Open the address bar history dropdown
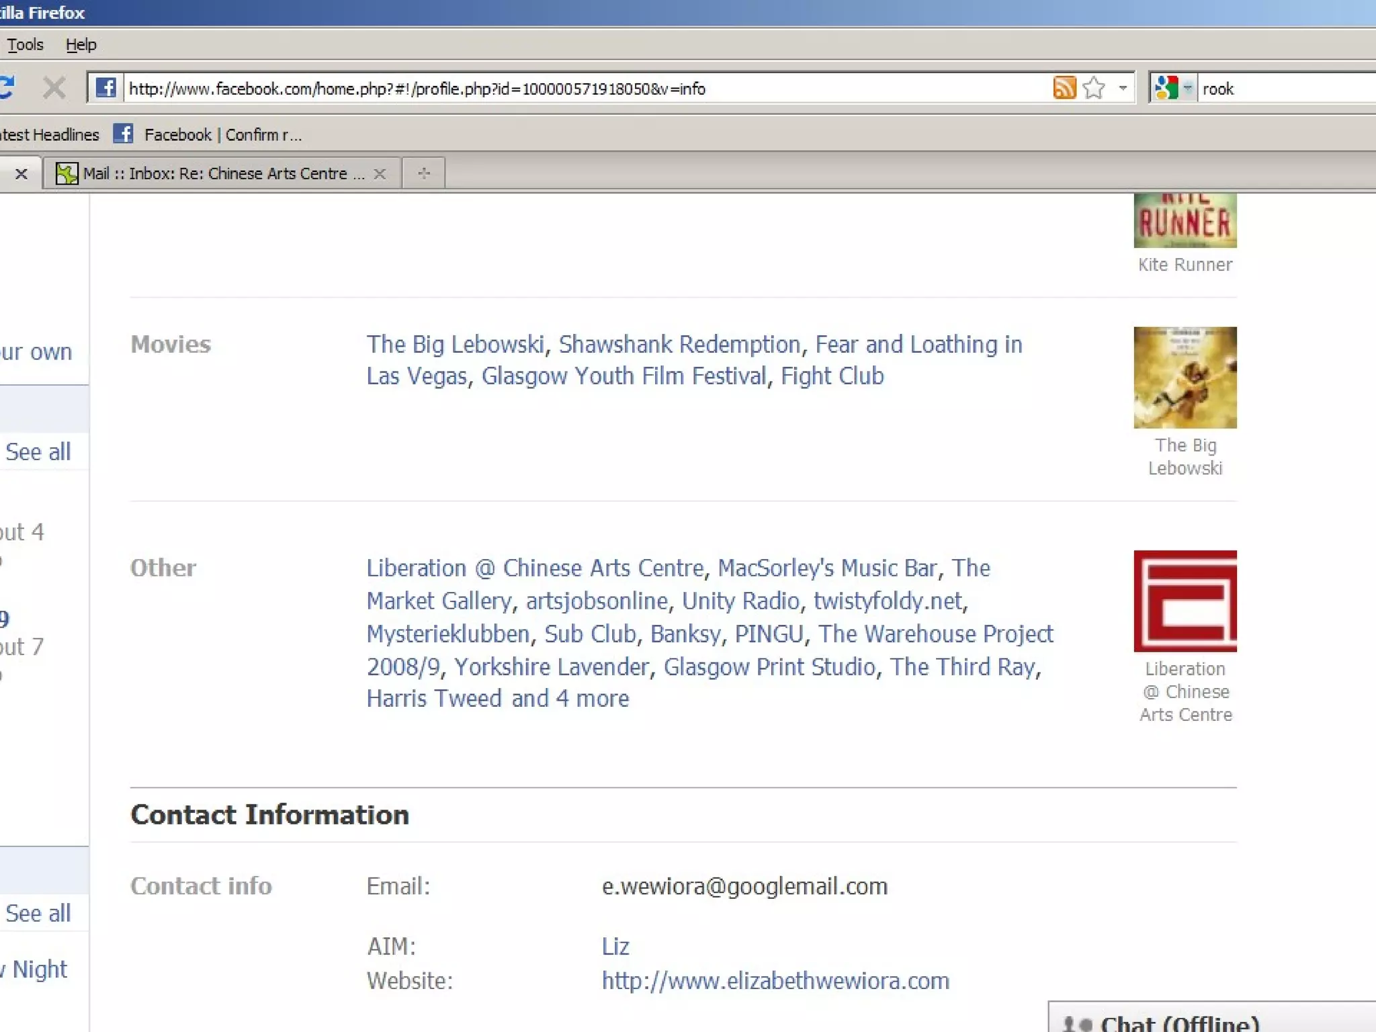1376x1032 pixels. 1123,88
